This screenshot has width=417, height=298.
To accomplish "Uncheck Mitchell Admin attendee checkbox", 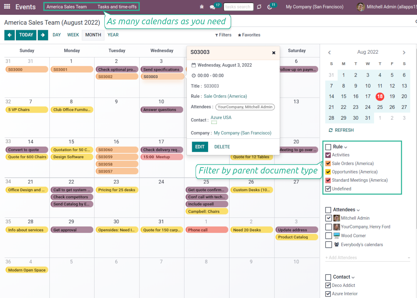I will click(329, 218).
